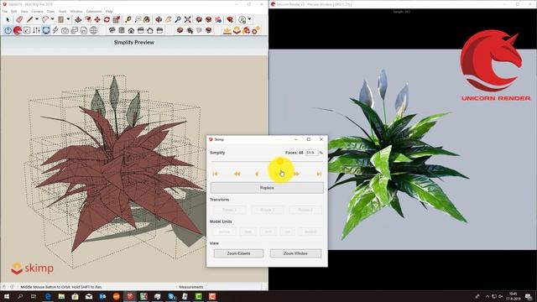
Task: Click the single-left step arrow in Skimp
Action: 257,174
